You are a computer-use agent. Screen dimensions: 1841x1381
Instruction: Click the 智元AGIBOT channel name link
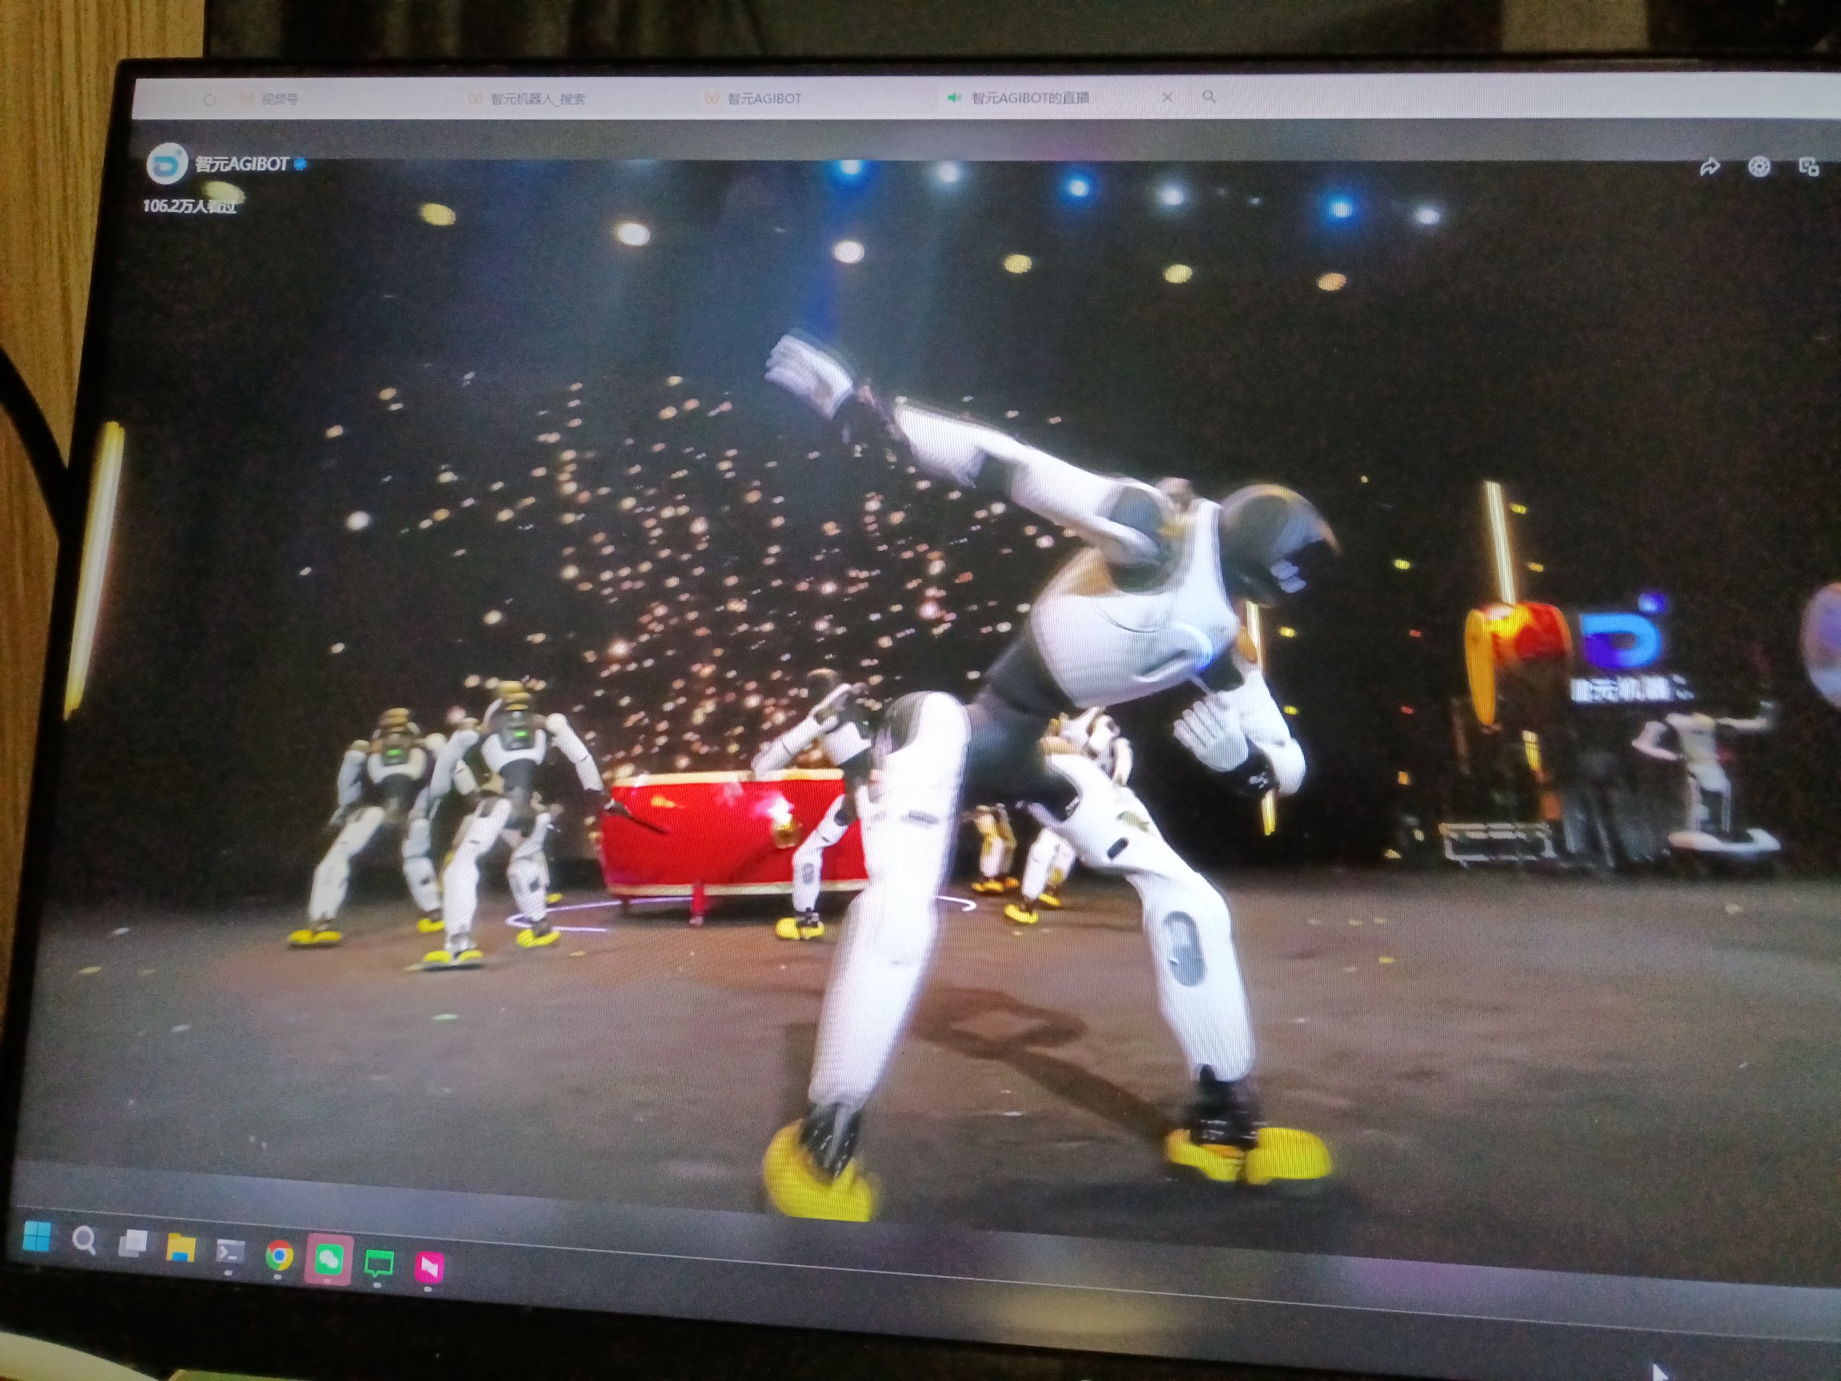tap(241, 164)
